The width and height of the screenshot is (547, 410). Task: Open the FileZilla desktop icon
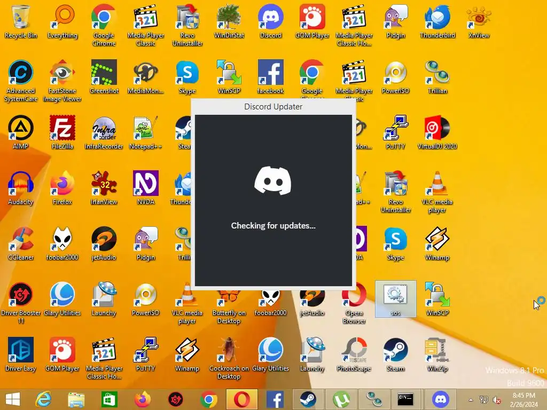coord(62,132)
